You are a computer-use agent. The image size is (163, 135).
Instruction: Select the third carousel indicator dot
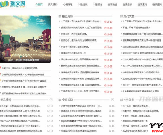pos(26,56)
